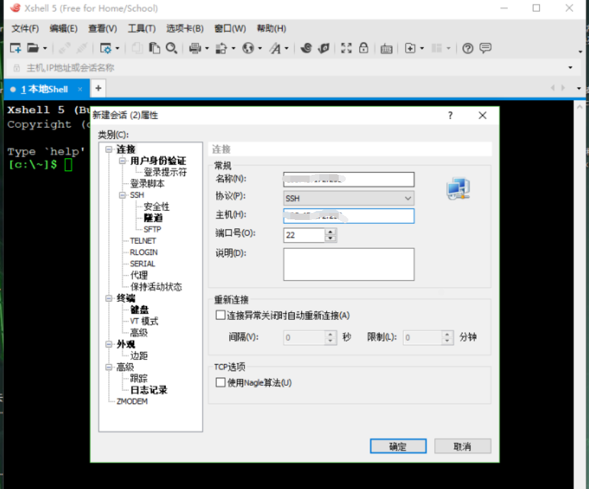Confirm with the 确定 button

click(x=398, y=446)
